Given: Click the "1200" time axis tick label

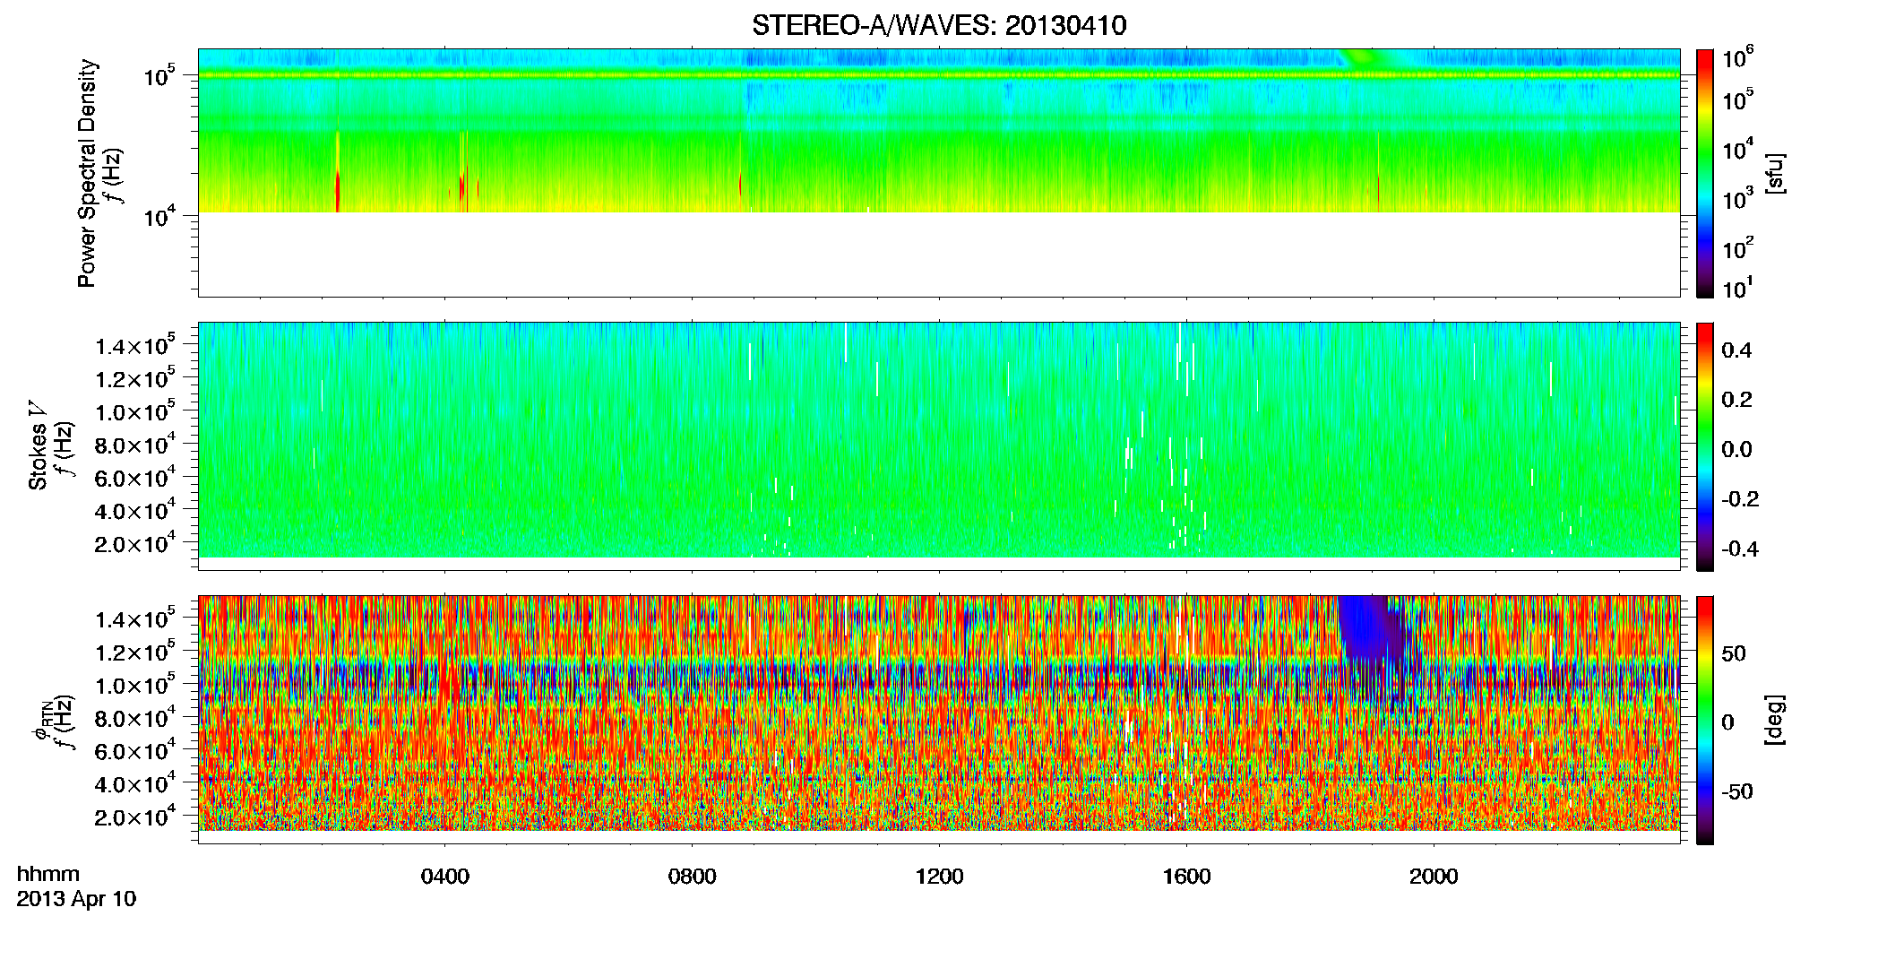Looking at the screenshot, I should pos(940,877).
